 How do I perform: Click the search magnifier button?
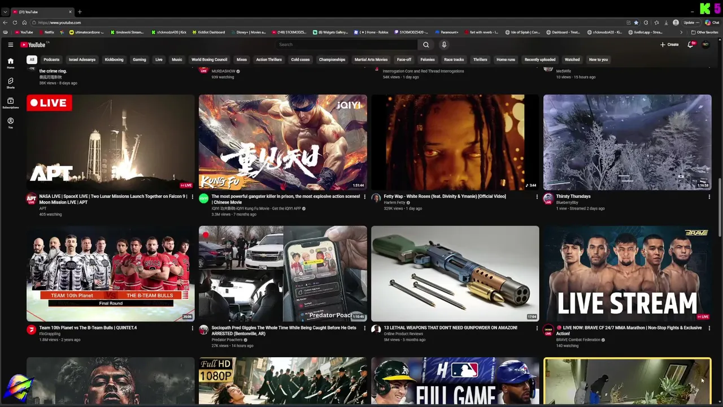click(x=426, y=45)
